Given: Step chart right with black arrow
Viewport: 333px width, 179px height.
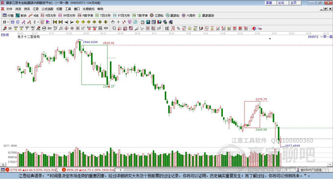Looking at the screenshot, I should coord(72,22).
